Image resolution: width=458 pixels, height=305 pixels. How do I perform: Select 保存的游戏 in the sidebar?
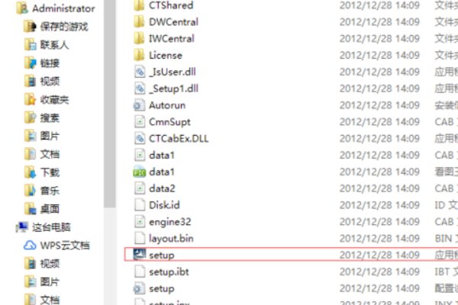[56, 27]
